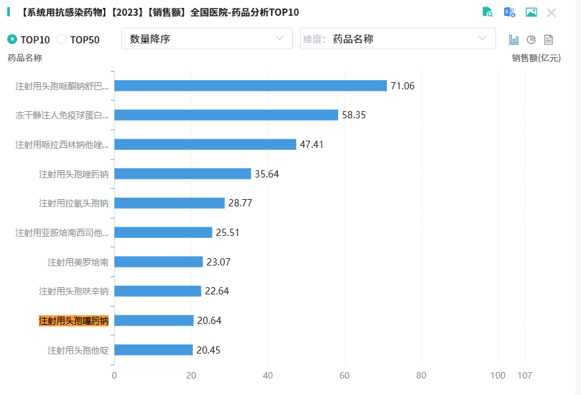
Task: Switch to pie chart view icon
Action: (532, 39)
